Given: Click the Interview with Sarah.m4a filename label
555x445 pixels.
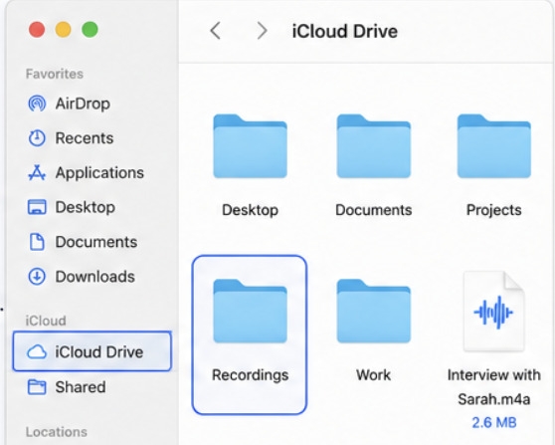Looking at the screenshot, I should coord(493,387).
